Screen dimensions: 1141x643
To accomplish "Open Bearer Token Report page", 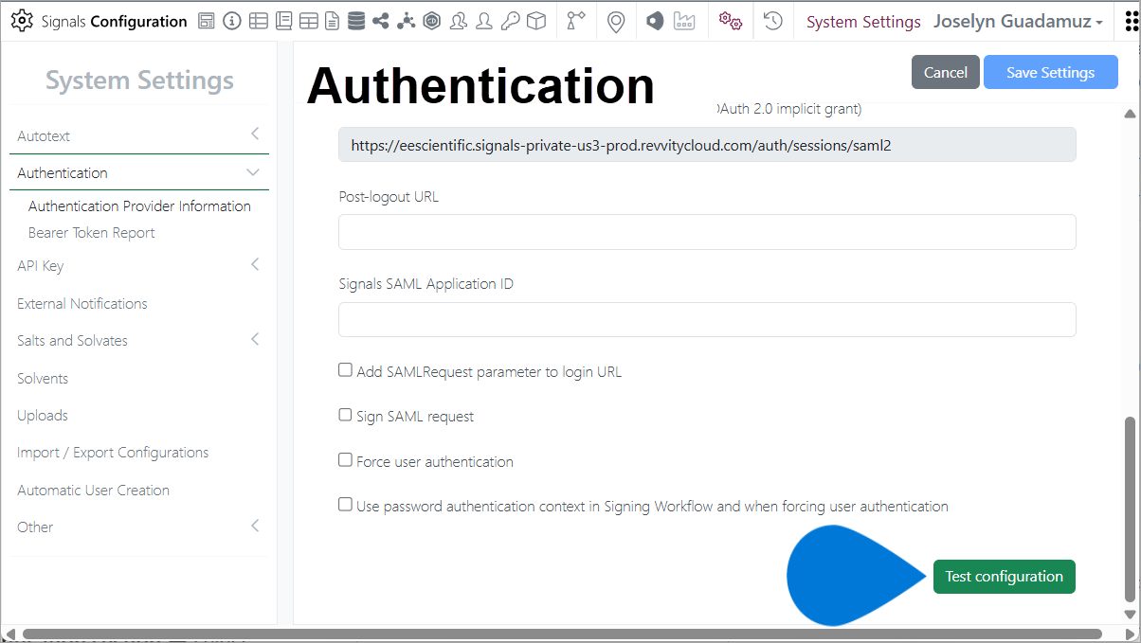I will coord(92,232).
